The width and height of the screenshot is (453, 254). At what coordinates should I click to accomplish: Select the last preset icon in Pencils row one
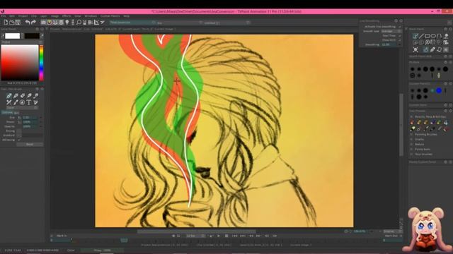point(446,122)
